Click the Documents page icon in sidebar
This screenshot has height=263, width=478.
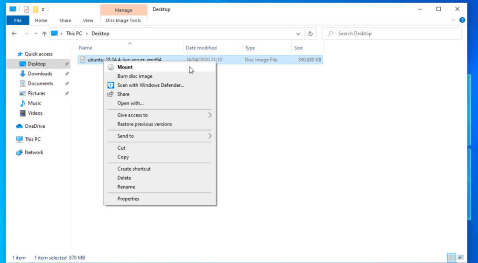pyautogui.click(x=22, y=83)
